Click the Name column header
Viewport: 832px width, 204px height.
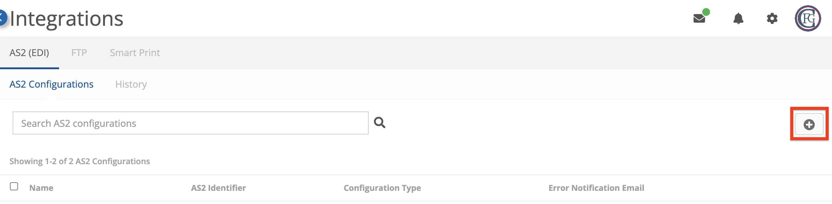(41, 188)
